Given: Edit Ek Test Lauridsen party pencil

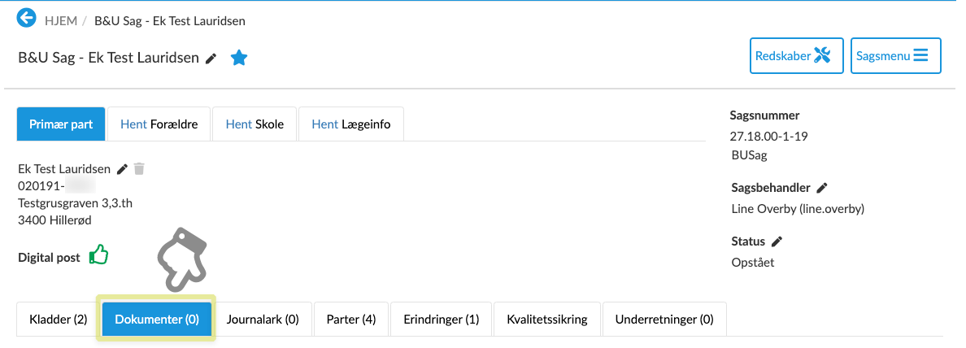Looking at the screenshot, I should coord(123,169).
